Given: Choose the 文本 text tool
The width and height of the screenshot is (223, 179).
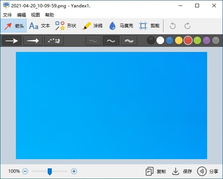Looking at the screenshot, I should point(39,26).
